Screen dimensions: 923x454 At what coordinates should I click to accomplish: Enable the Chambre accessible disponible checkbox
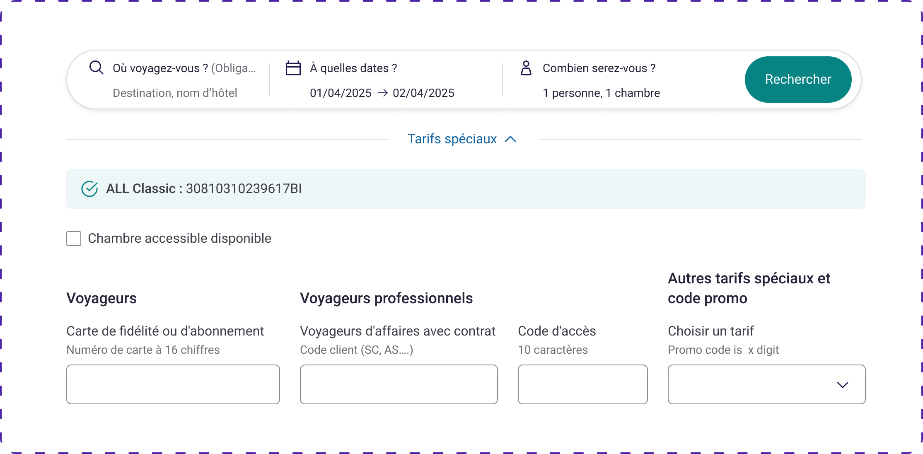tap(73, 239)
